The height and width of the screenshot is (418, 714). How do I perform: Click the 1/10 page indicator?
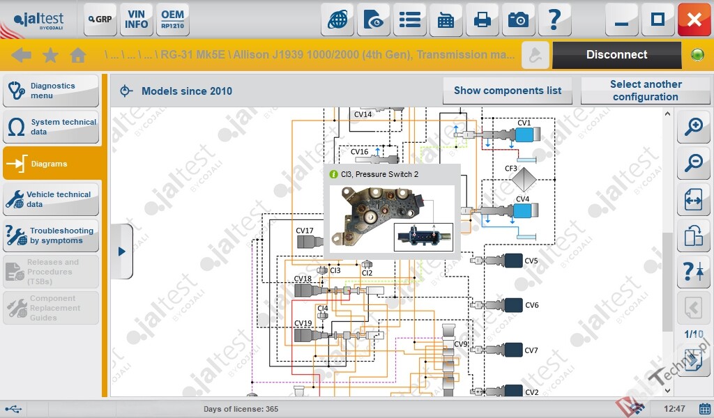click(x=694, y=334)
